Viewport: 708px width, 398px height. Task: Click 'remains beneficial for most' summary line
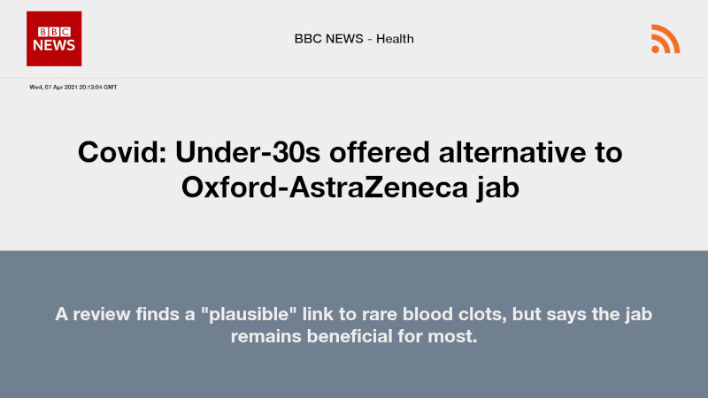(x=353, y=336)
